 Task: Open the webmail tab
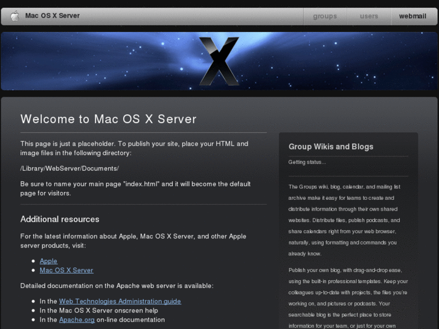412,16
